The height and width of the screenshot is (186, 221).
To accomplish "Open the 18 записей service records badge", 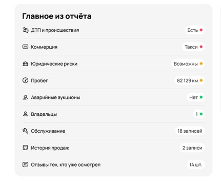I will pos(190,131).
